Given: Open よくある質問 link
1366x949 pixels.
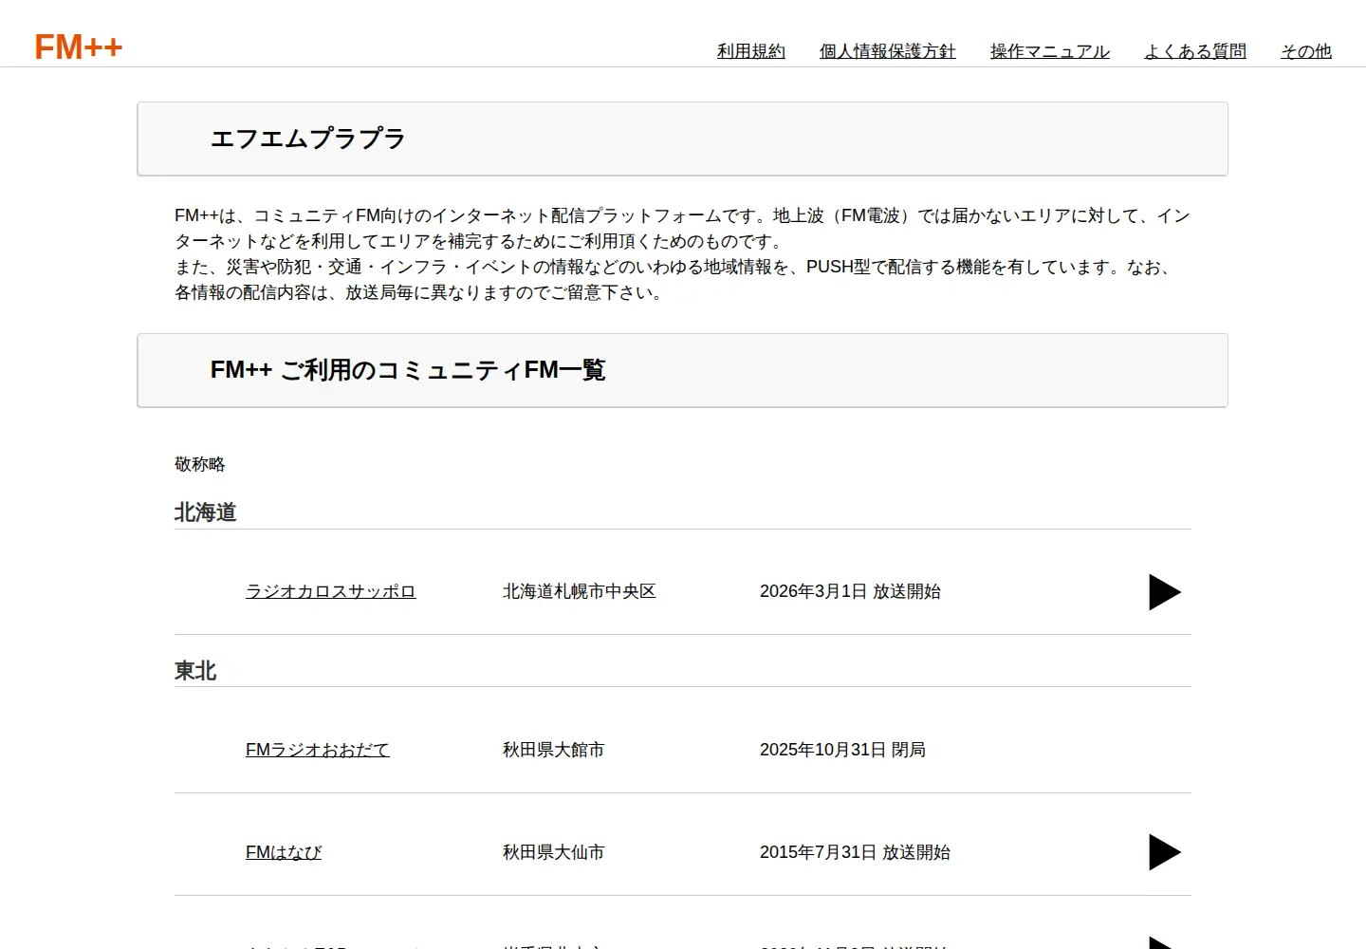Looking at the screenshot, I should pyautogui.click(x=1195, y=51).
